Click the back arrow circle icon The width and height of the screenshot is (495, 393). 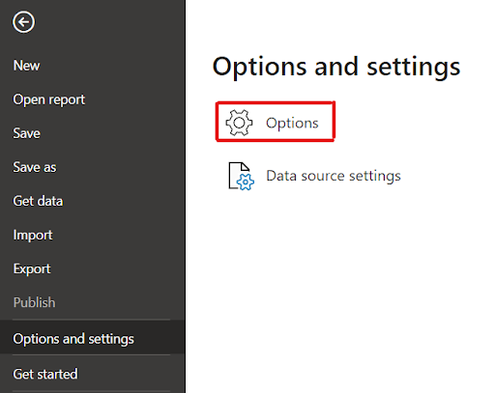(x=23, y=22)
